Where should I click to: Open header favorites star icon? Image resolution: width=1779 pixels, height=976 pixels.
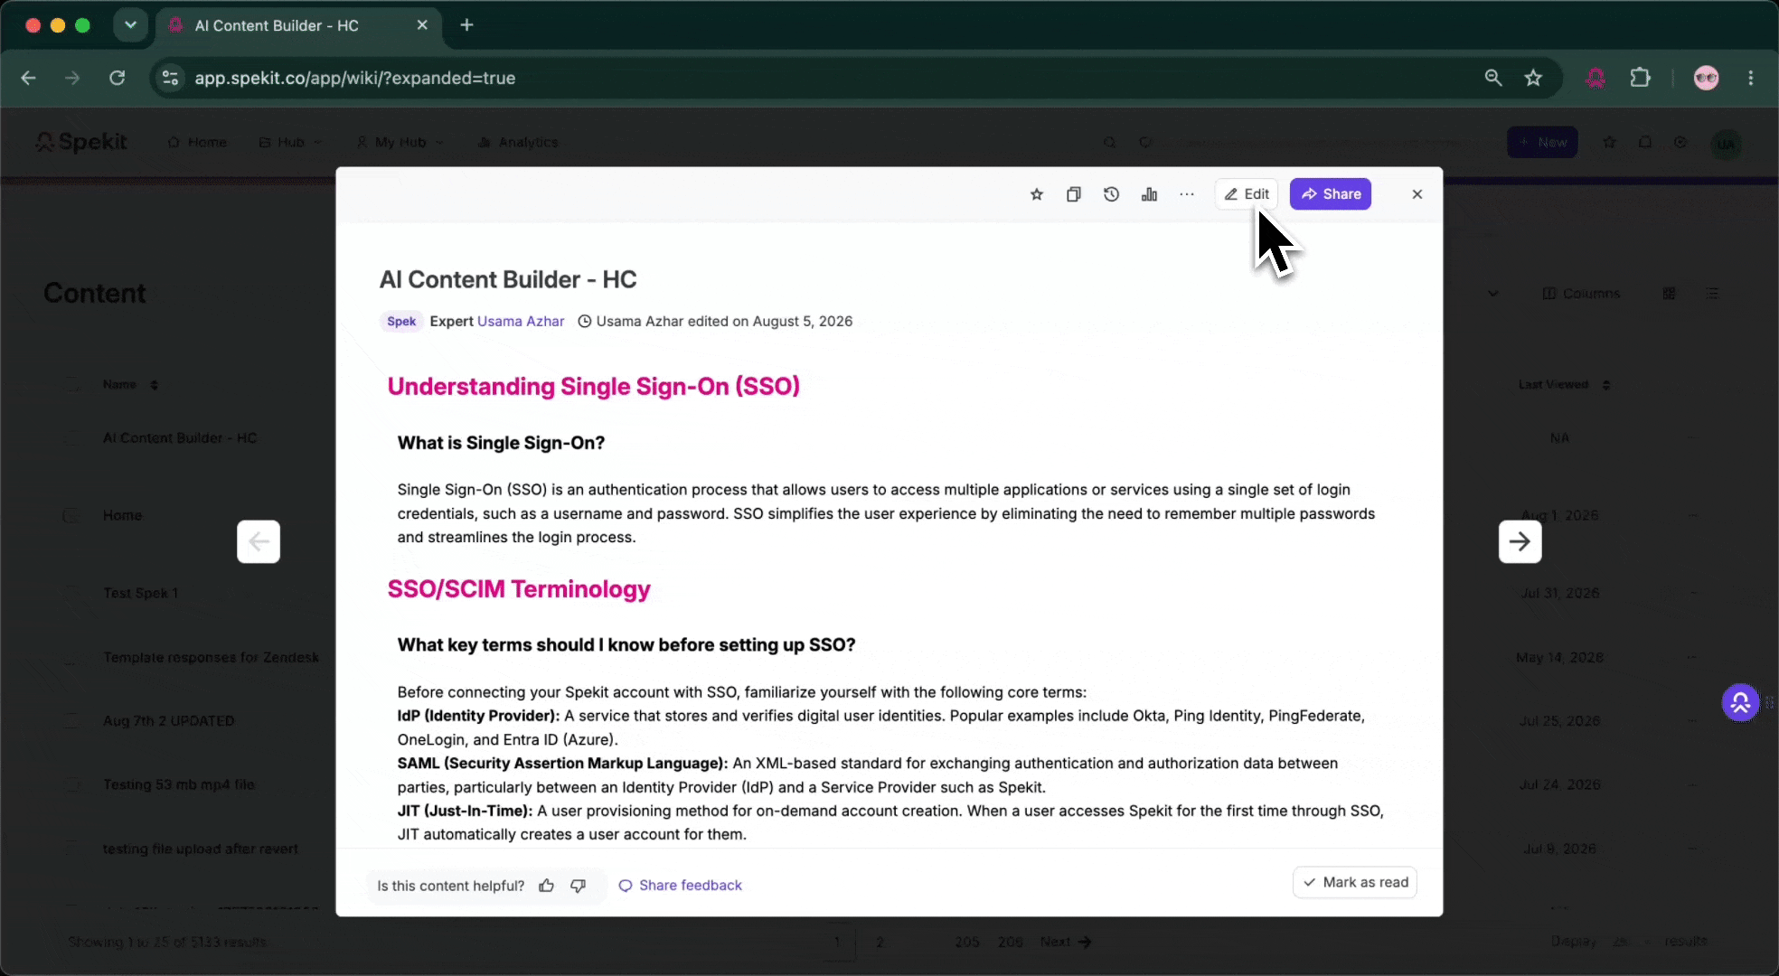(1609, 142)
